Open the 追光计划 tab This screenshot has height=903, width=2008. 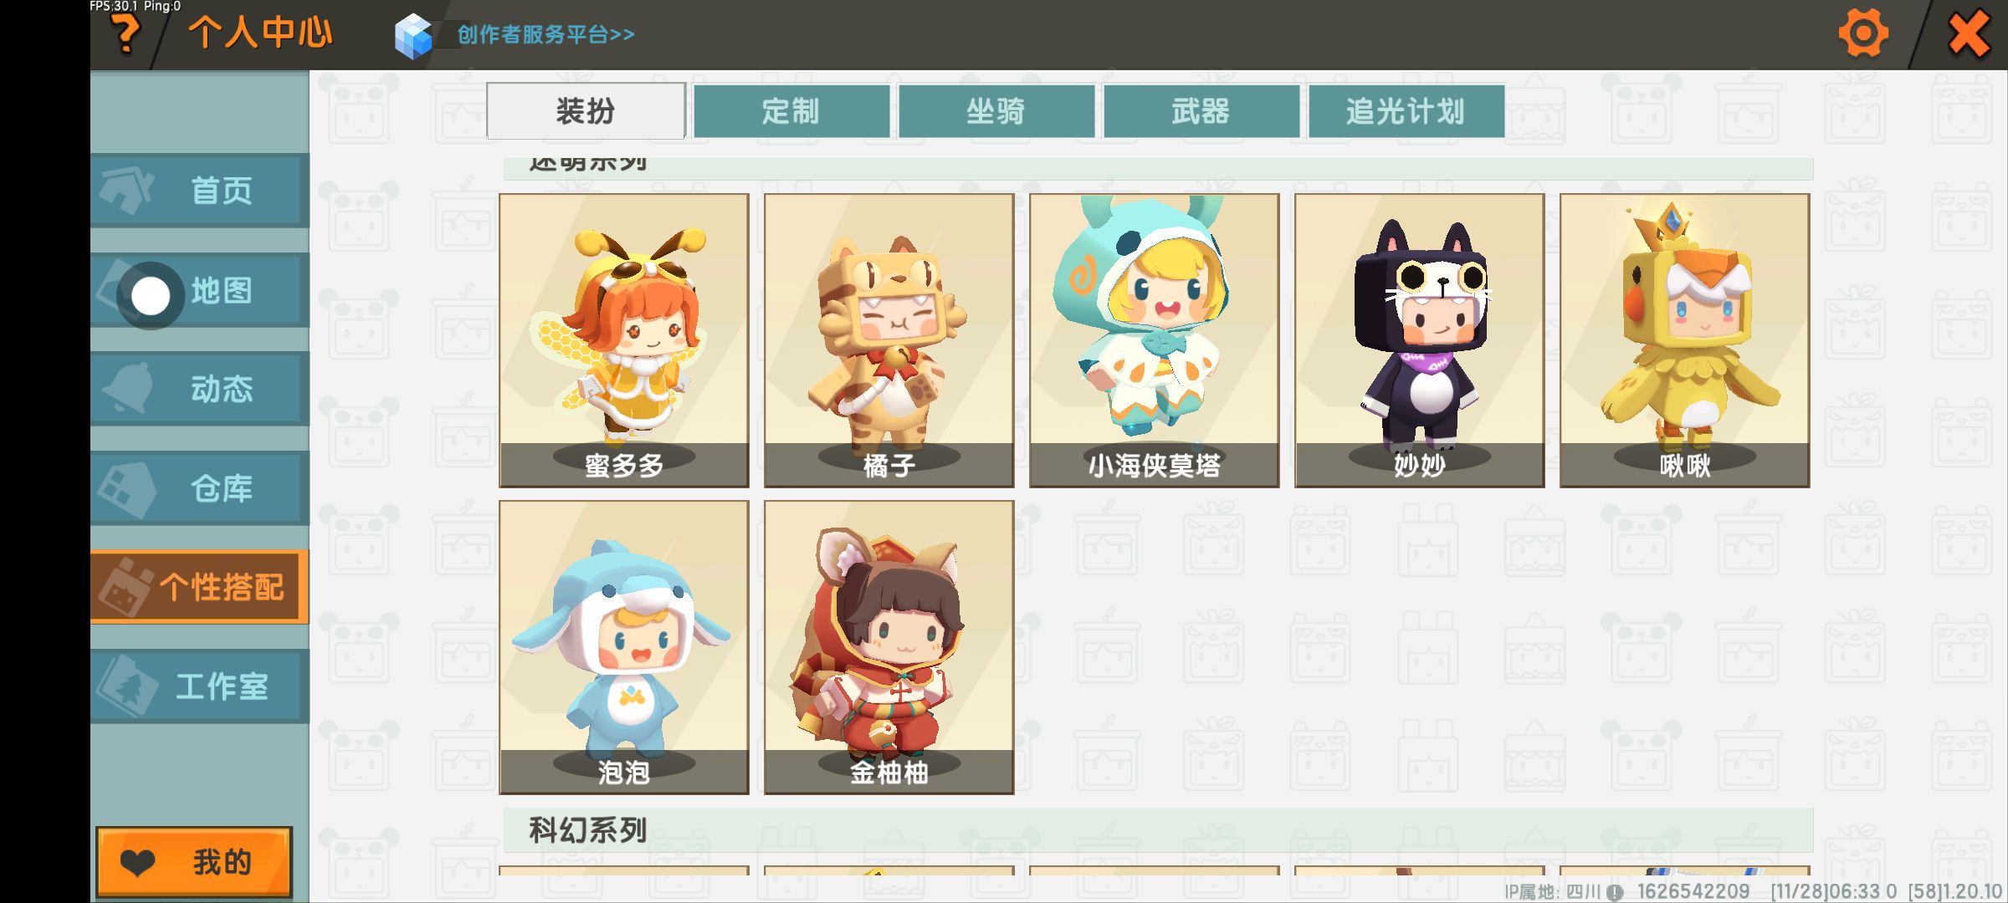coord(1406,111)
